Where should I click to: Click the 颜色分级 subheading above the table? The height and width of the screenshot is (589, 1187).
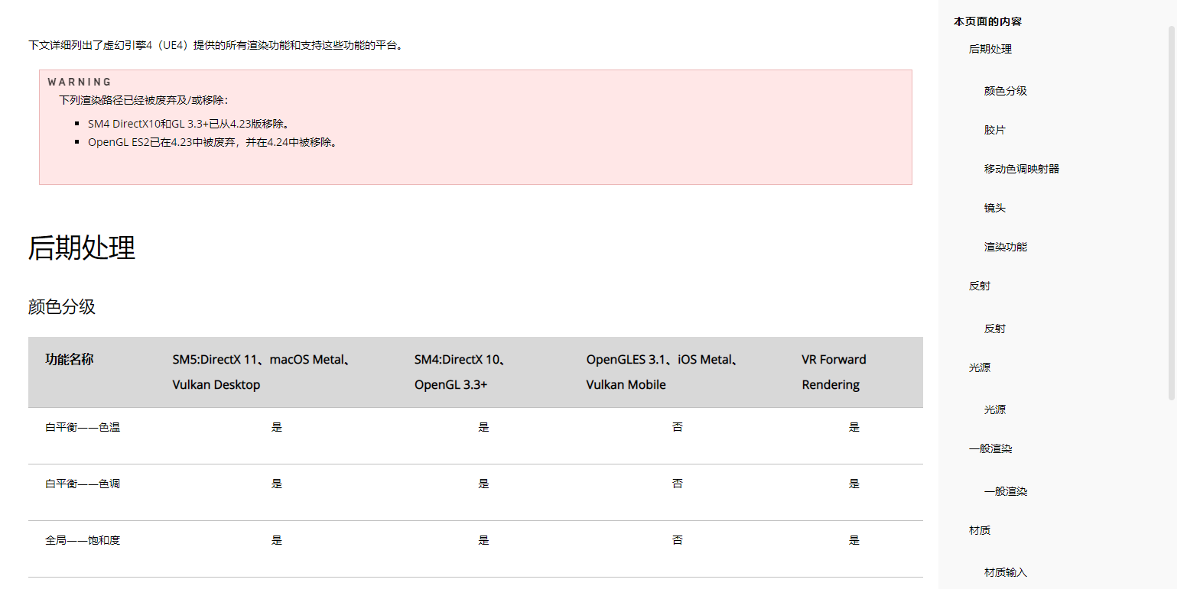pos(62,307)
